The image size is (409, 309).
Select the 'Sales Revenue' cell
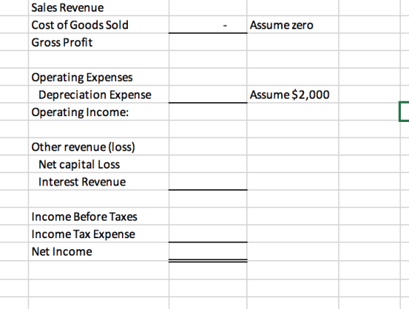click(99, 7)
